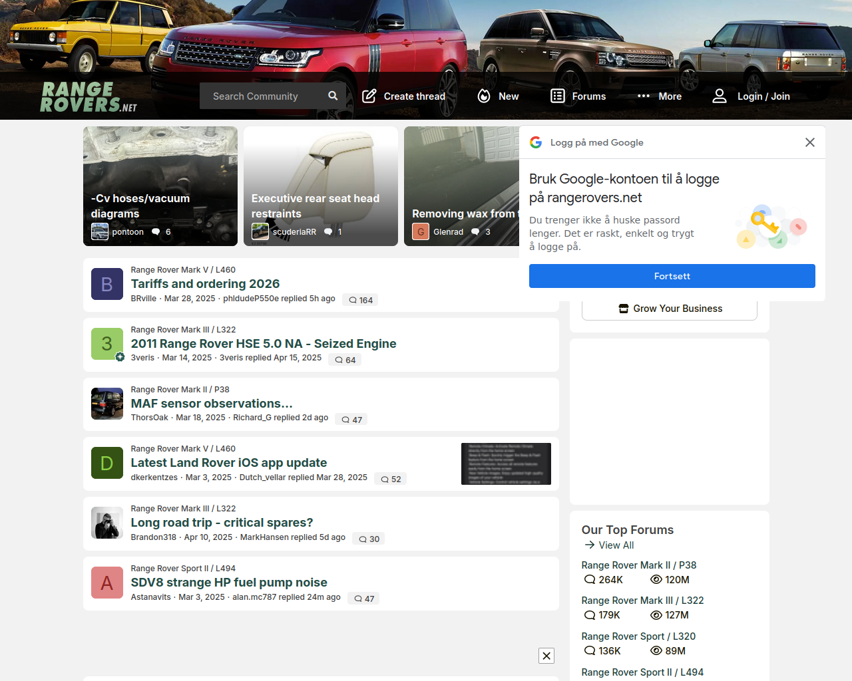Image resolution: width=852 pixels, height=681 pixels.
Task: Click Glenrad's G avatar
Action: click(x=421, y=231)
